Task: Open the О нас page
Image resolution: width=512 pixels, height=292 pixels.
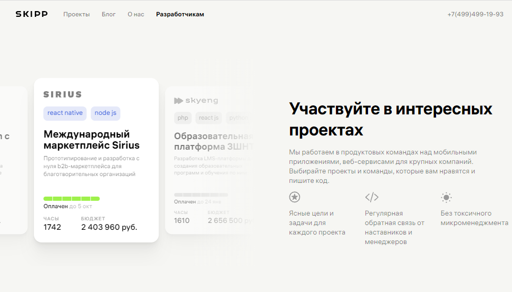Action: coord(136,14)
